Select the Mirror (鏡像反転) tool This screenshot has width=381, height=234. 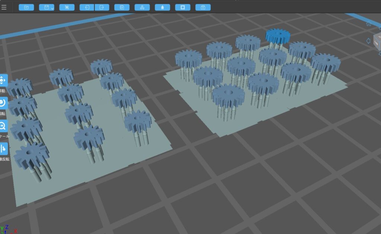3,149
